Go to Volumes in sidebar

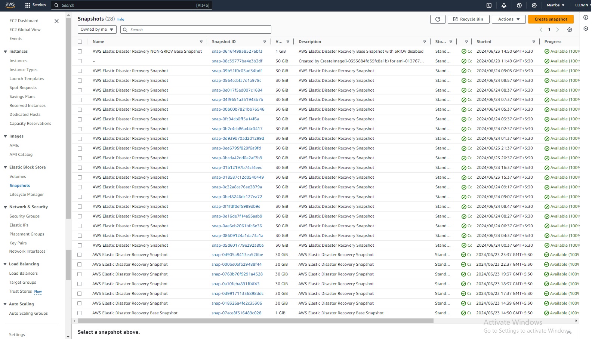click(18, 176)
